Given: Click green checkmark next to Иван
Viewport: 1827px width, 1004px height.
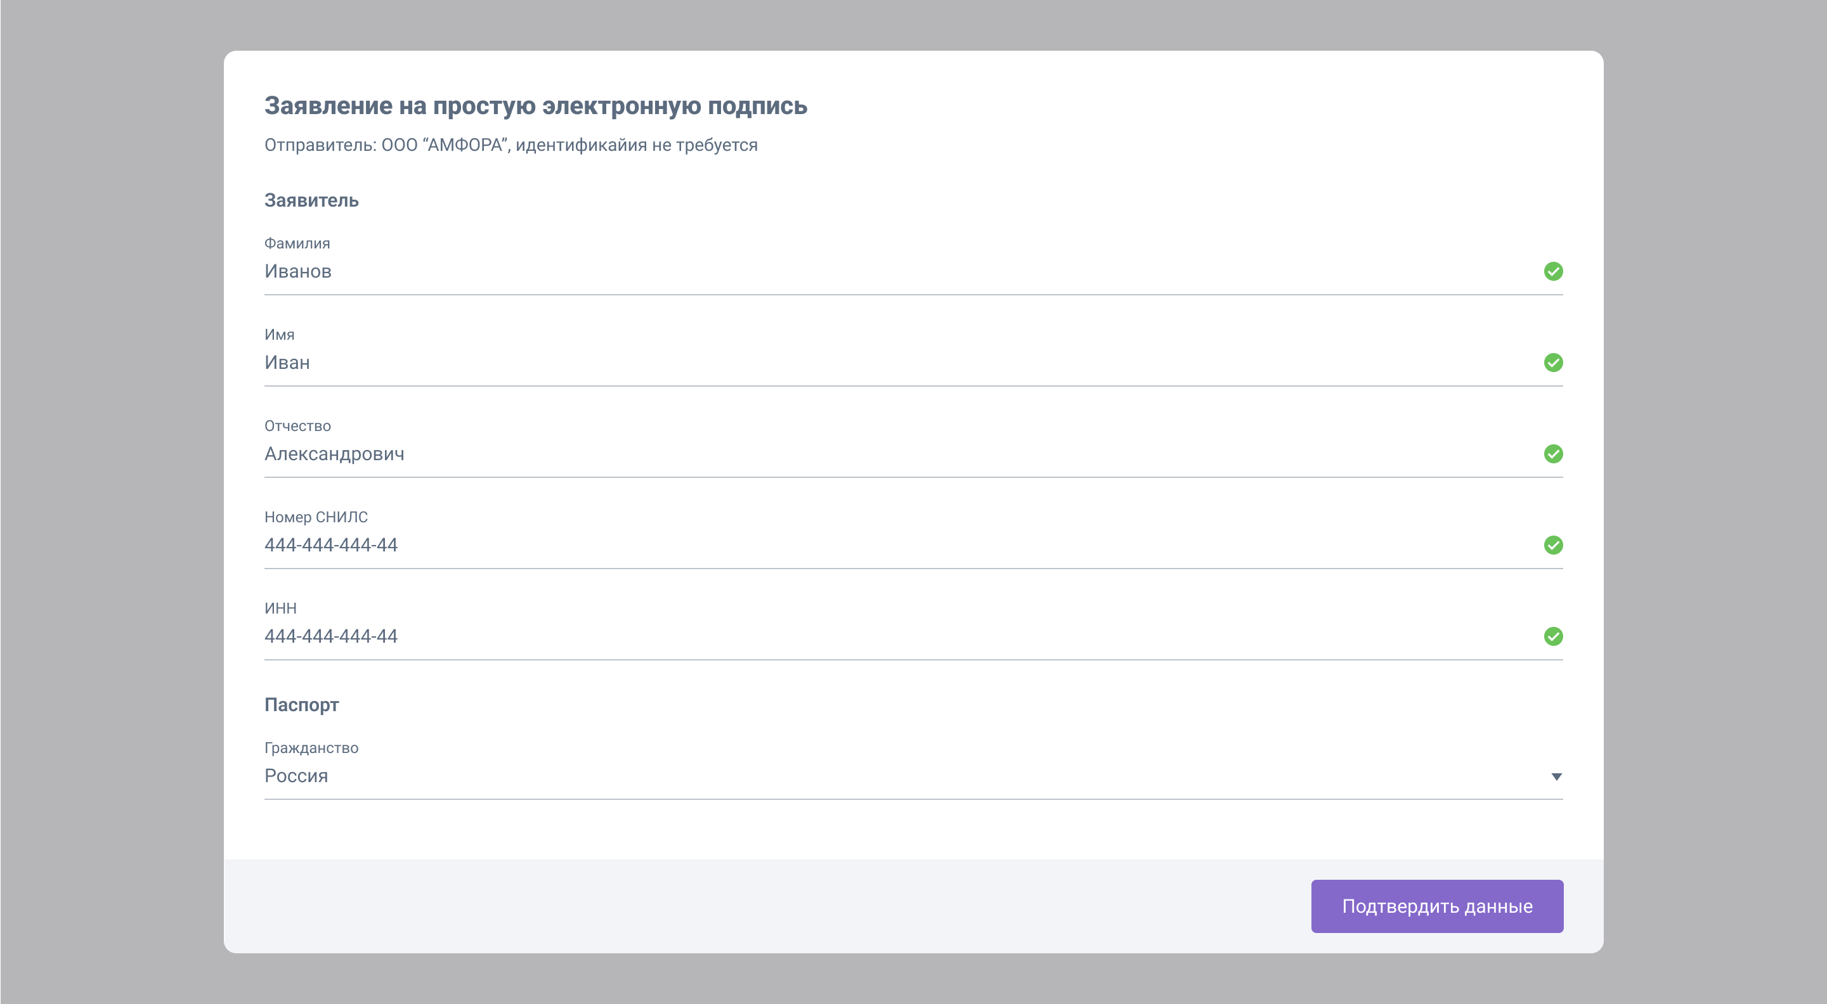Looking at the screenshot, I should pos(1552,363).
